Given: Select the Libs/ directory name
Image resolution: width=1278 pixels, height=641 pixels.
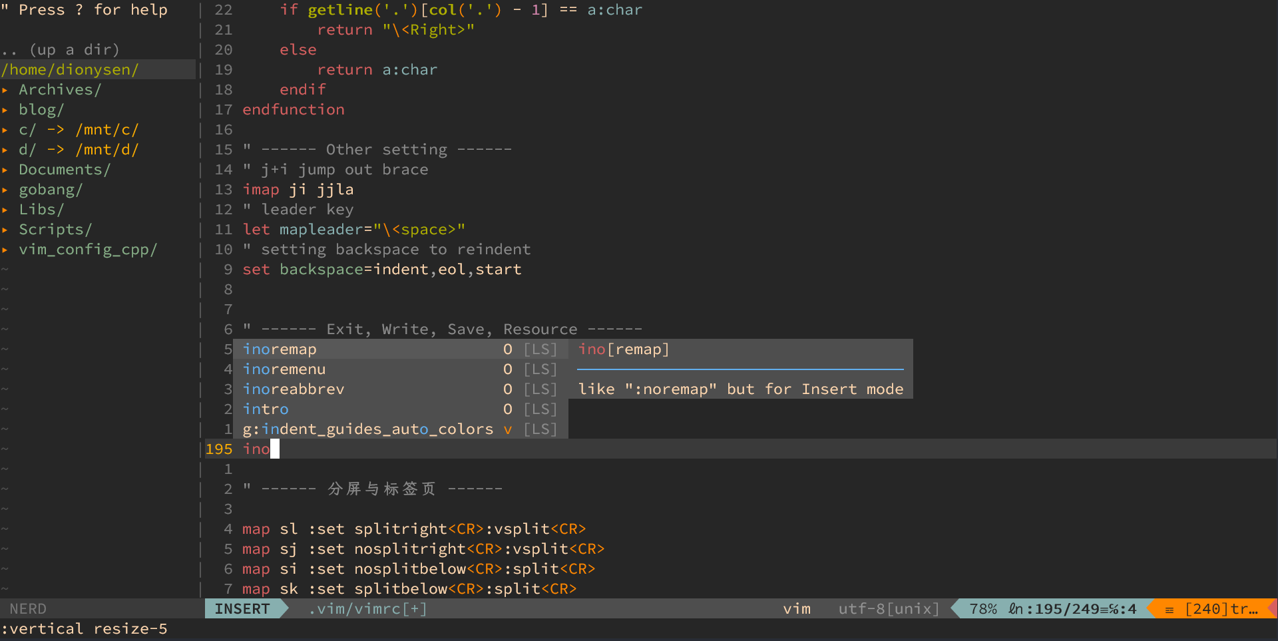Looking at the screenshot, I should [41, 210].
